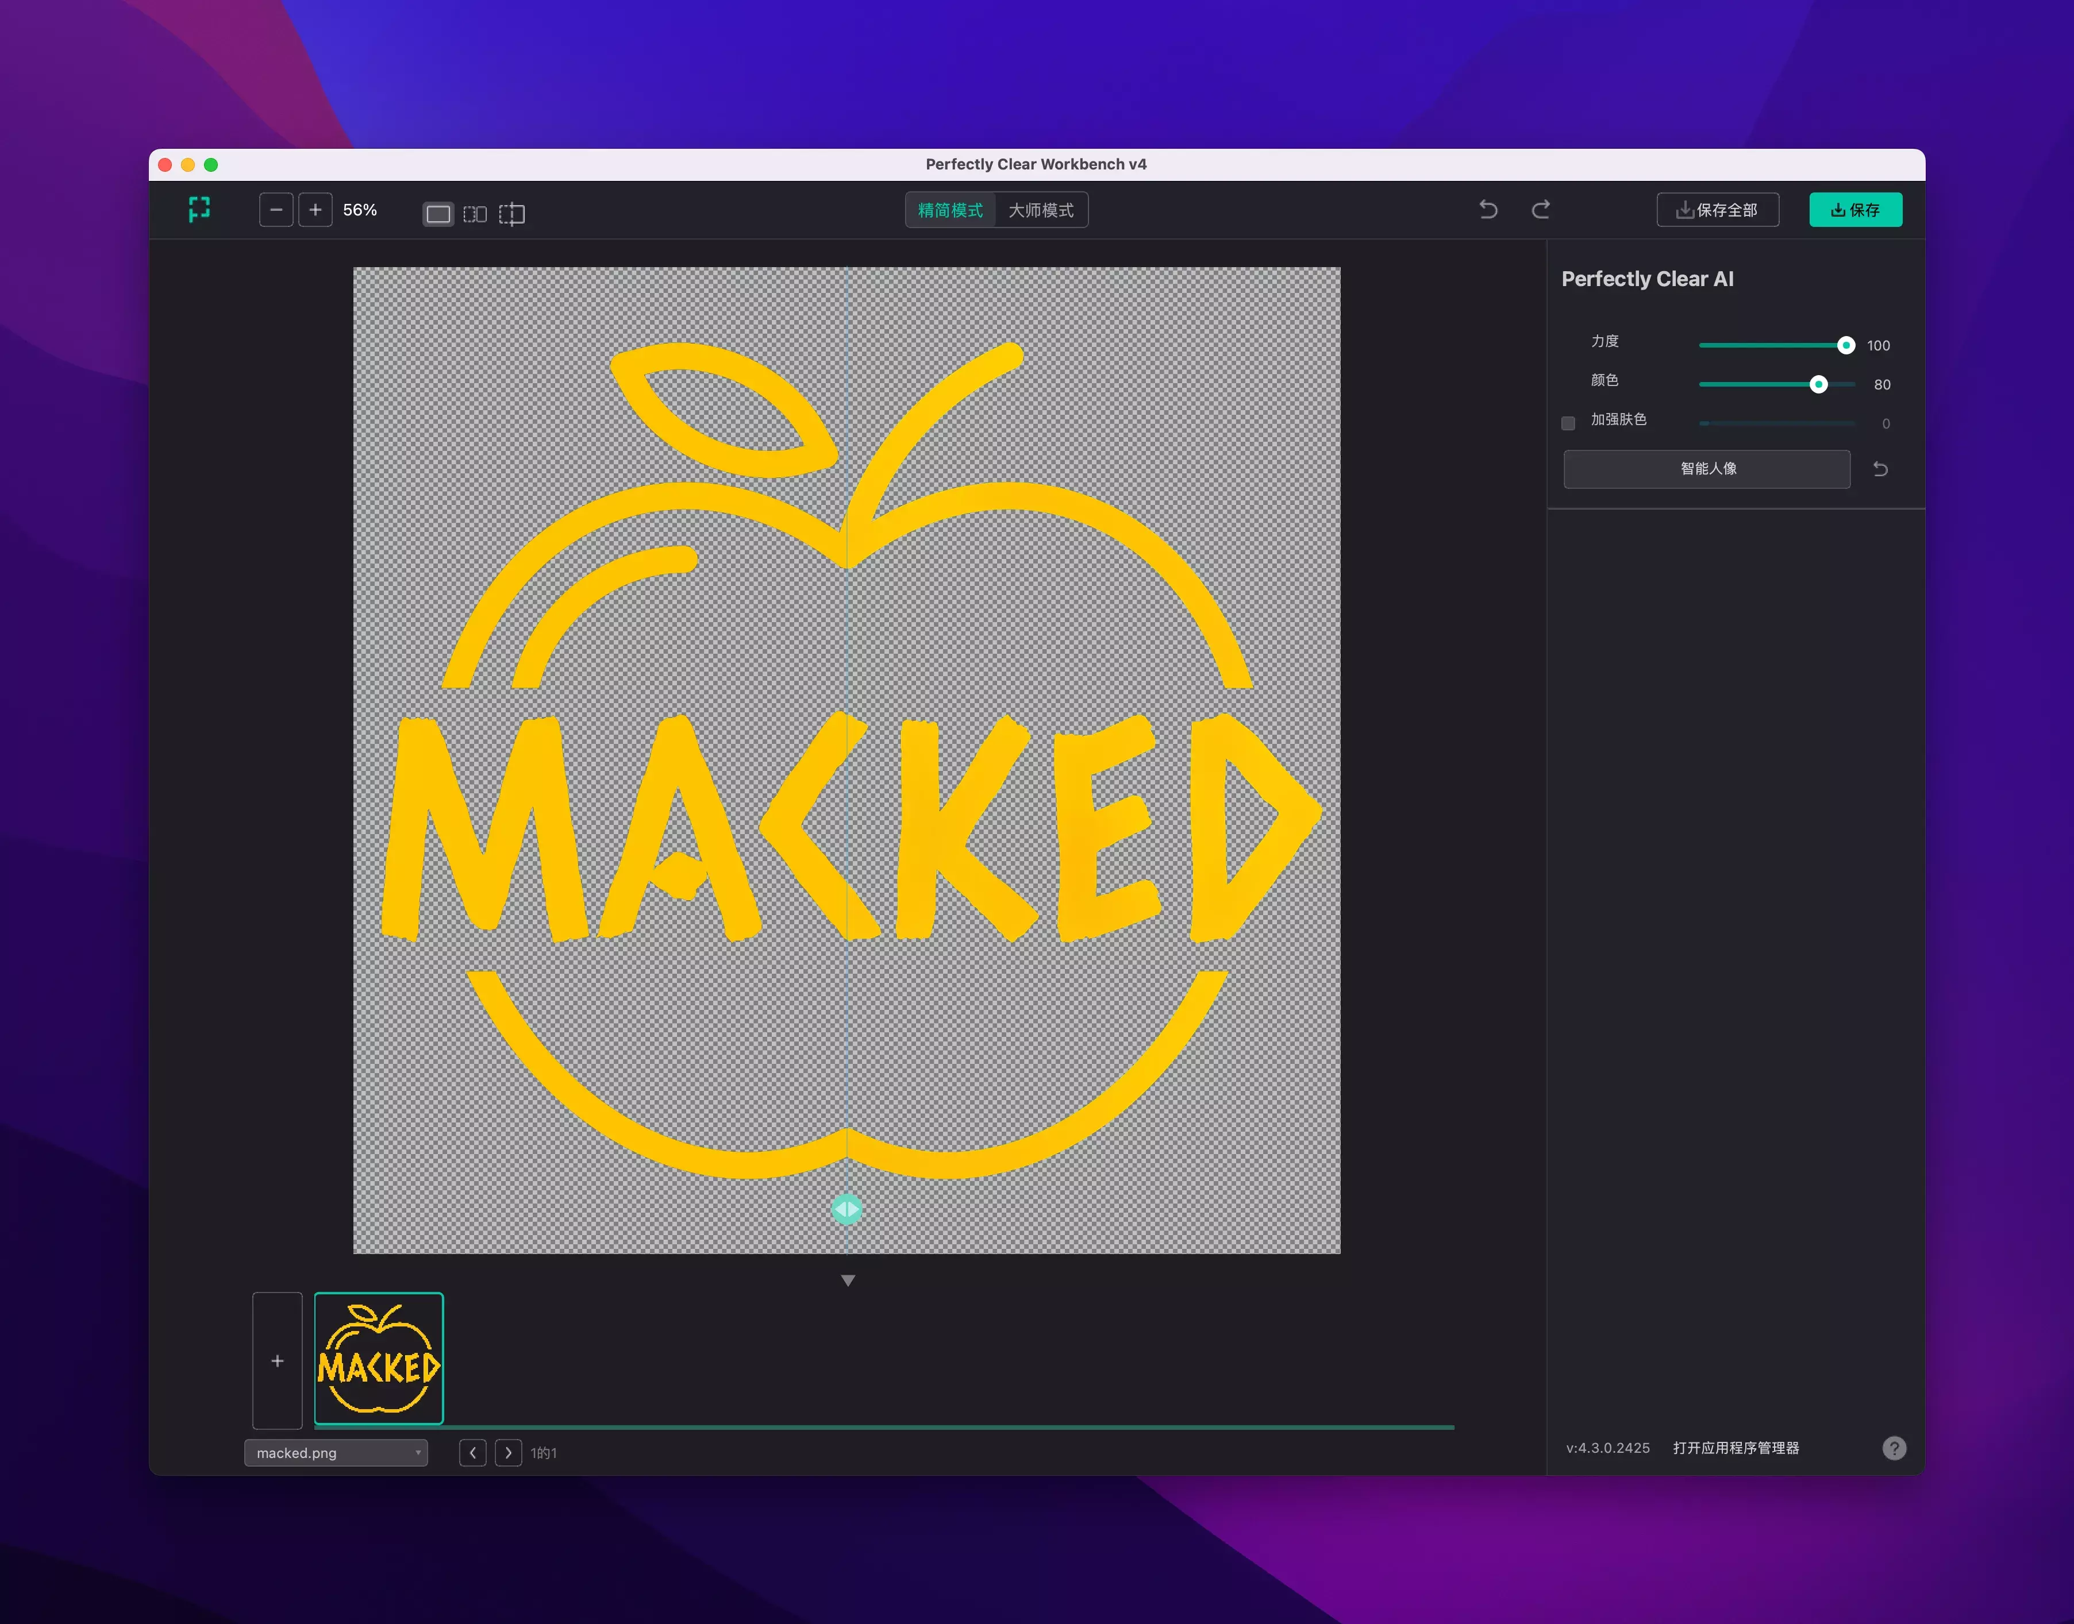Switch to 精简模式 tab
This screenshot has width=2074, height=1624.
point(950,210)
